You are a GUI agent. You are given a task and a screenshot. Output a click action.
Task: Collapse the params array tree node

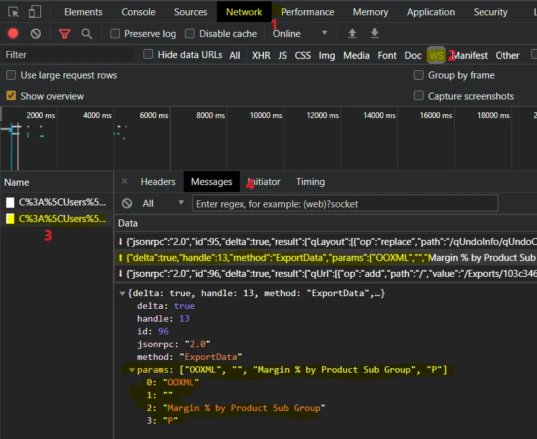[x=132, y=370]
